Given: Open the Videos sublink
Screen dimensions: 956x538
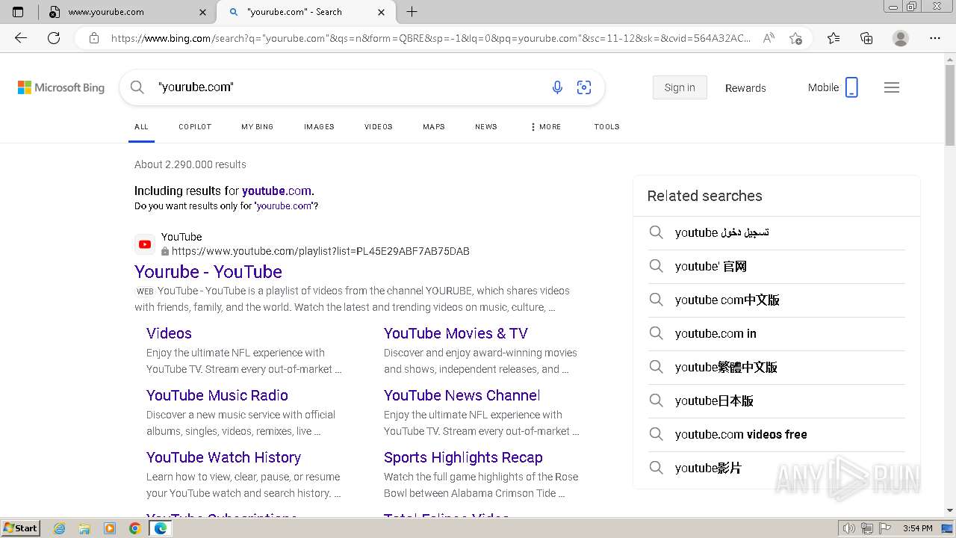Looking at the screenshot, I should 169,333.
